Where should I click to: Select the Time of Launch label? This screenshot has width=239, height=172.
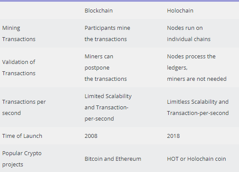tap(22, 136)
